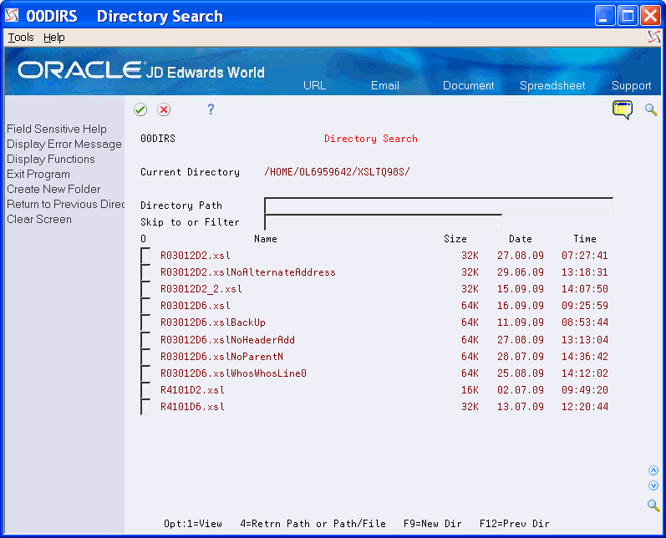Click the bottom magnifier zoom icon
Viewport: 666px width, 538px height.
click(x=653, y=505)
